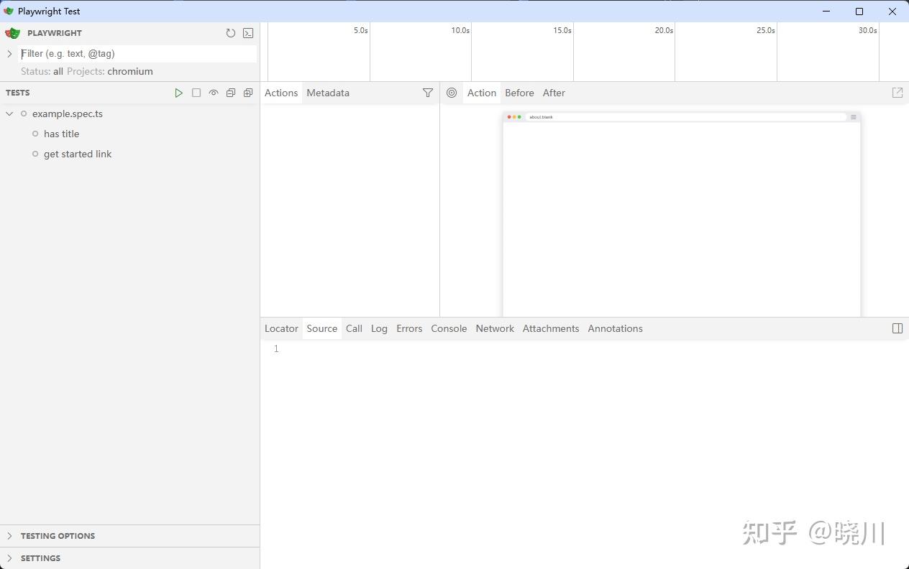Viewport: 909px width, 569px height.
Task: Select the 'get started link' test
Action: point(78,154)
